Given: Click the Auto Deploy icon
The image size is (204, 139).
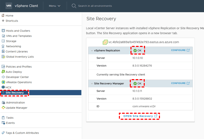Looking at the screenshot, I should (3, 72).
